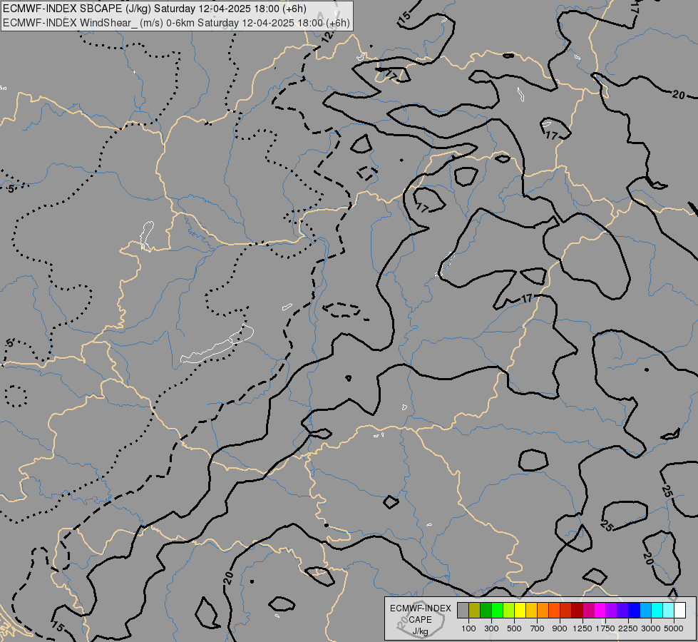Screen dimensions: 698x642
Task: Select the olive swatch in CAPE legend
Action: tap(475, 610)
